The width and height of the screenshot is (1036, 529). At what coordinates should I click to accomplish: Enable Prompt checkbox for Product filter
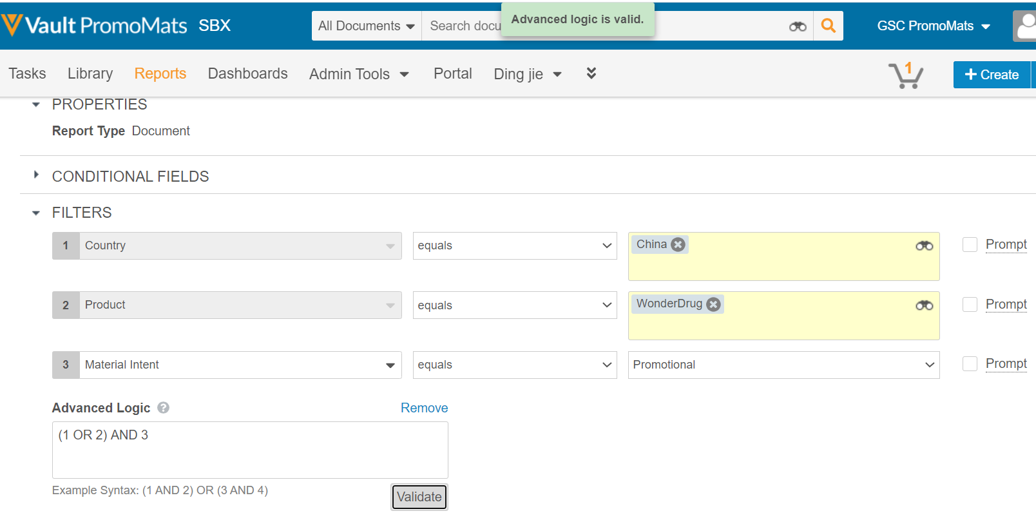coord(970,304)
